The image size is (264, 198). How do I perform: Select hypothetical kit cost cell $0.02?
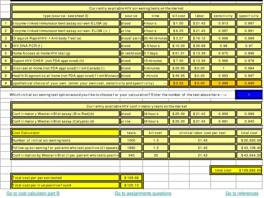(179, 83)
